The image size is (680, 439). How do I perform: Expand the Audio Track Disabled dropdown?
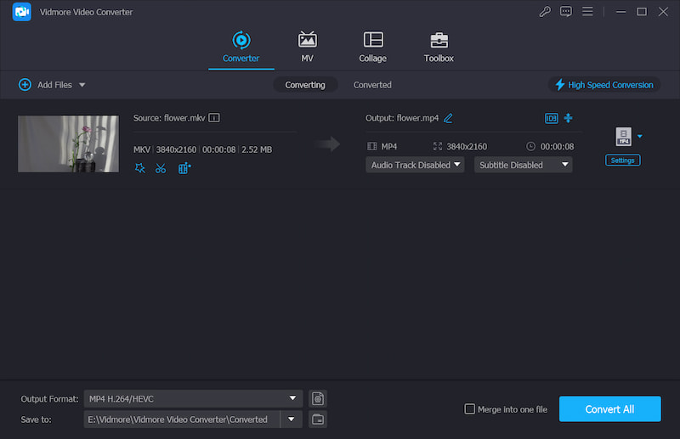[x=415, y=165]
